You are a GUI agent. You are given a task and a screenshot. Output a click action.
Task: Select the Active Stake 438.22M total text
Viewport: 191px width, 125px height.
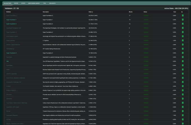(x=176, y=8)
